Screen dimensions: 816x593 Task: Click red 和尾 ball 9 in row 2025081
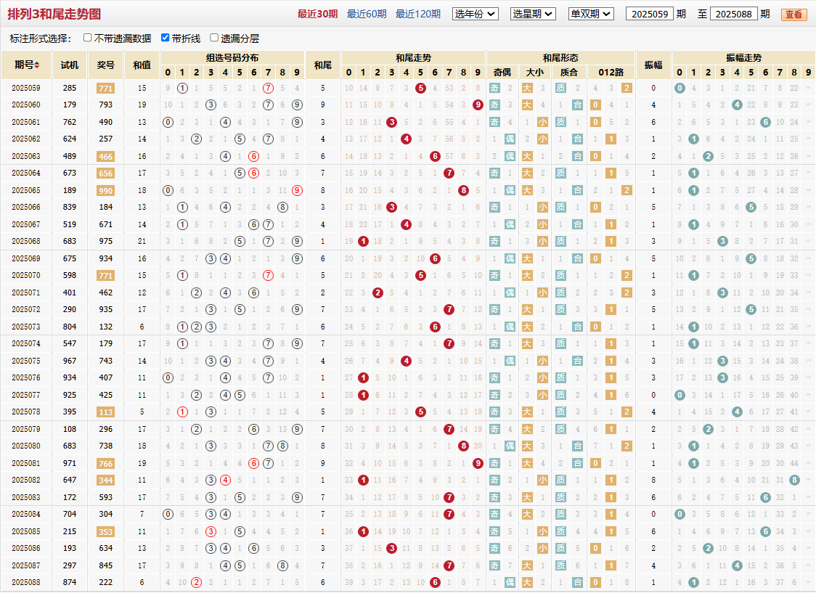click(478, 463)
